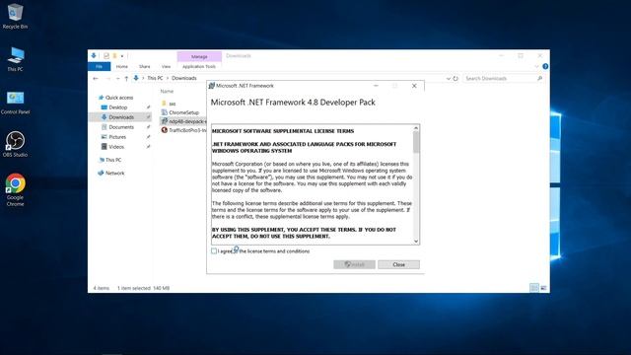Check the I agree to license terms box

pos(214,251)
